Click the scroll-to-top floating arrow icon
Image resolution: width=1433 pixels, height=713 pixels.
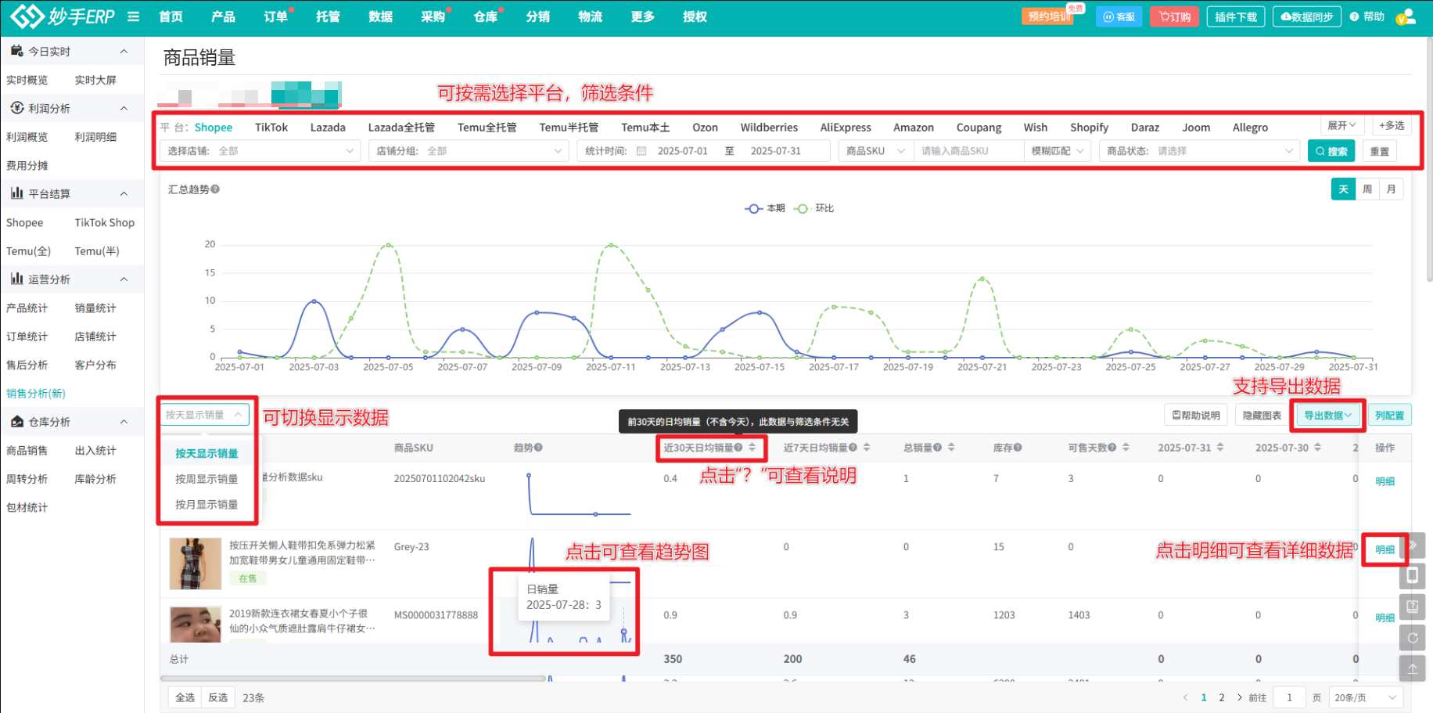1412,668
